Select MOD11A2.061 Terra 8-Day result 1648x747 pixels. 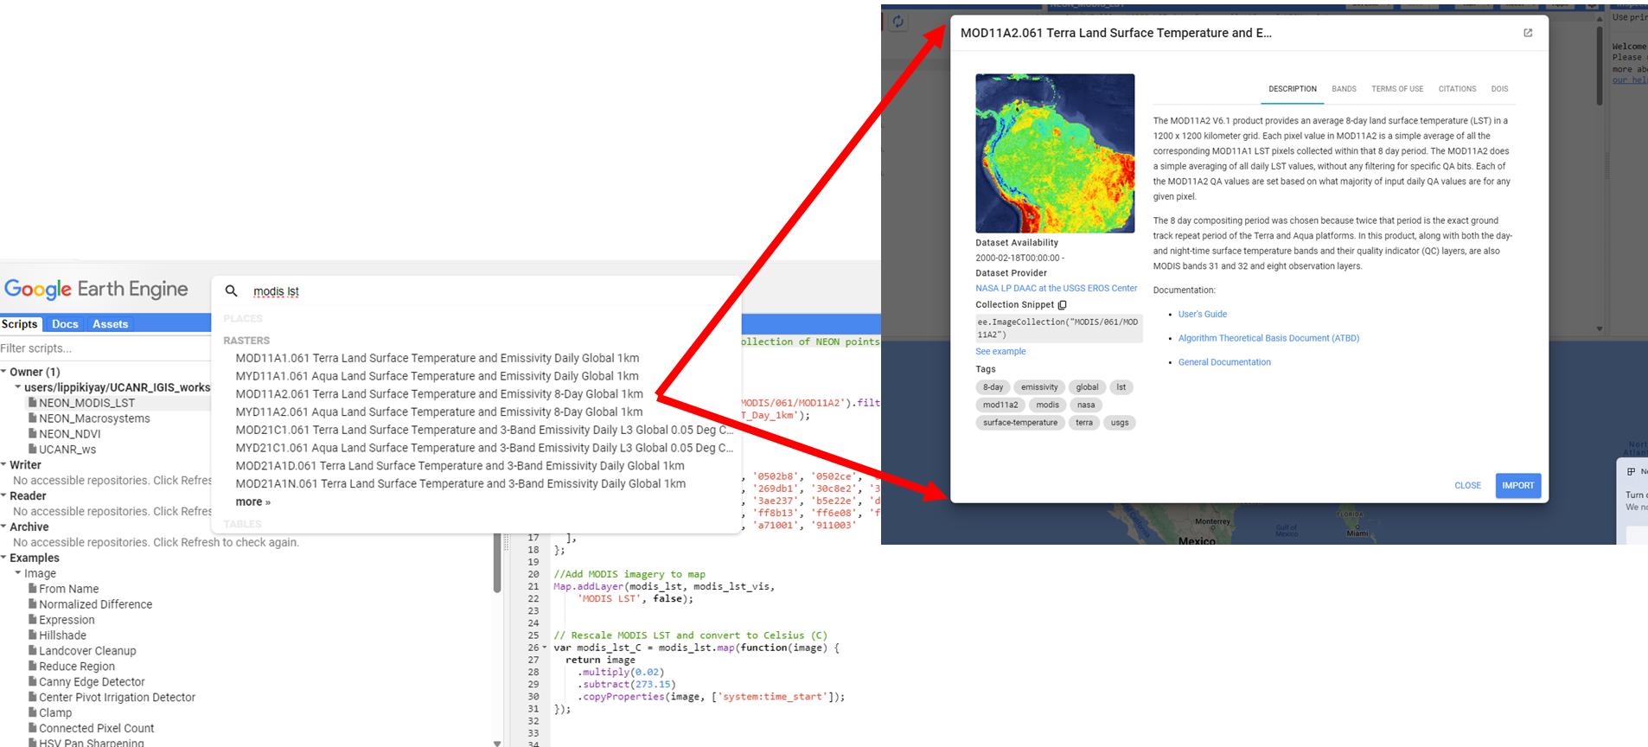[439, 394]
